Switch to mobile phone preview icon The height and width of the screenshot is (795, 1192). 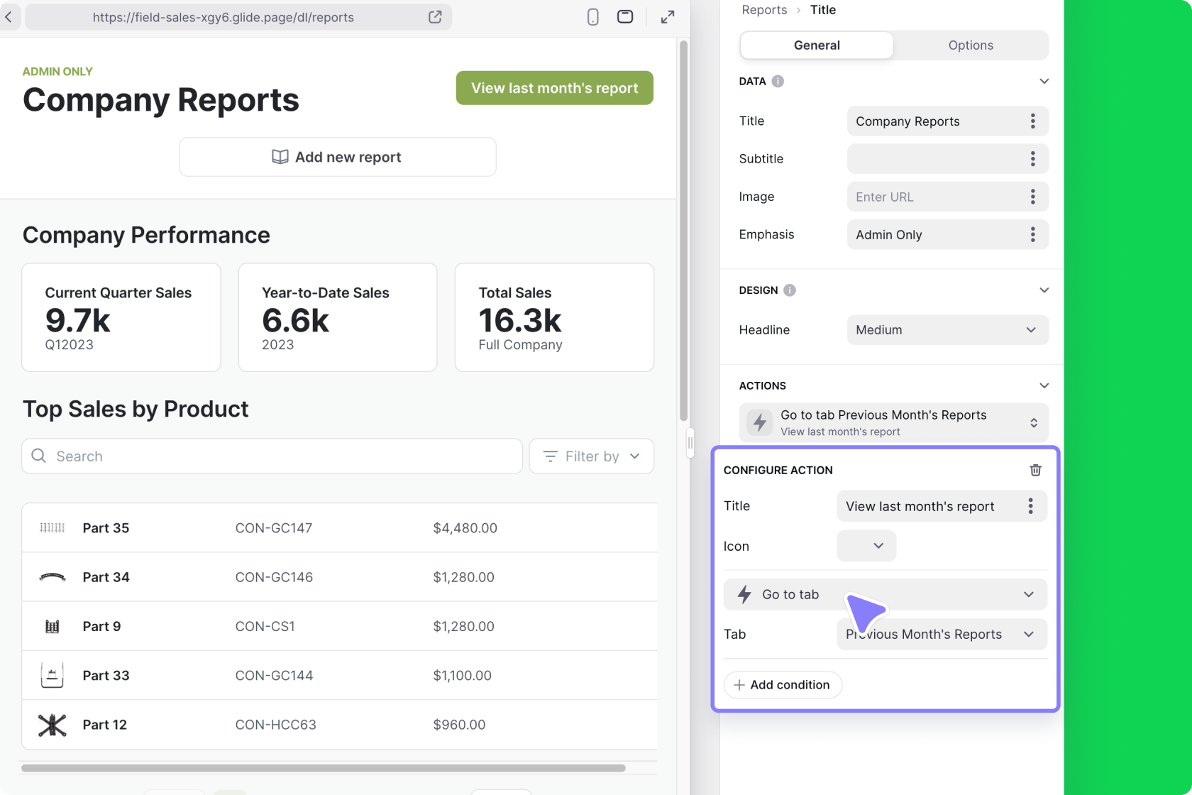pos(593,17)
